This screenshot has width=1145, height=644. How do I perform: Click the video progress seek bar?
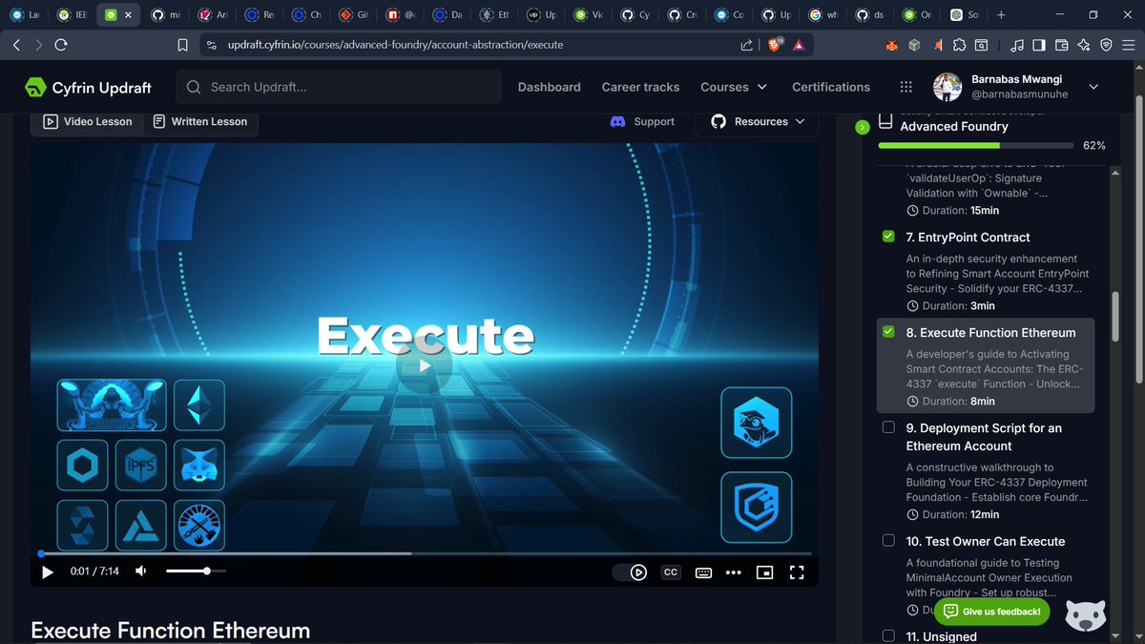425,553
